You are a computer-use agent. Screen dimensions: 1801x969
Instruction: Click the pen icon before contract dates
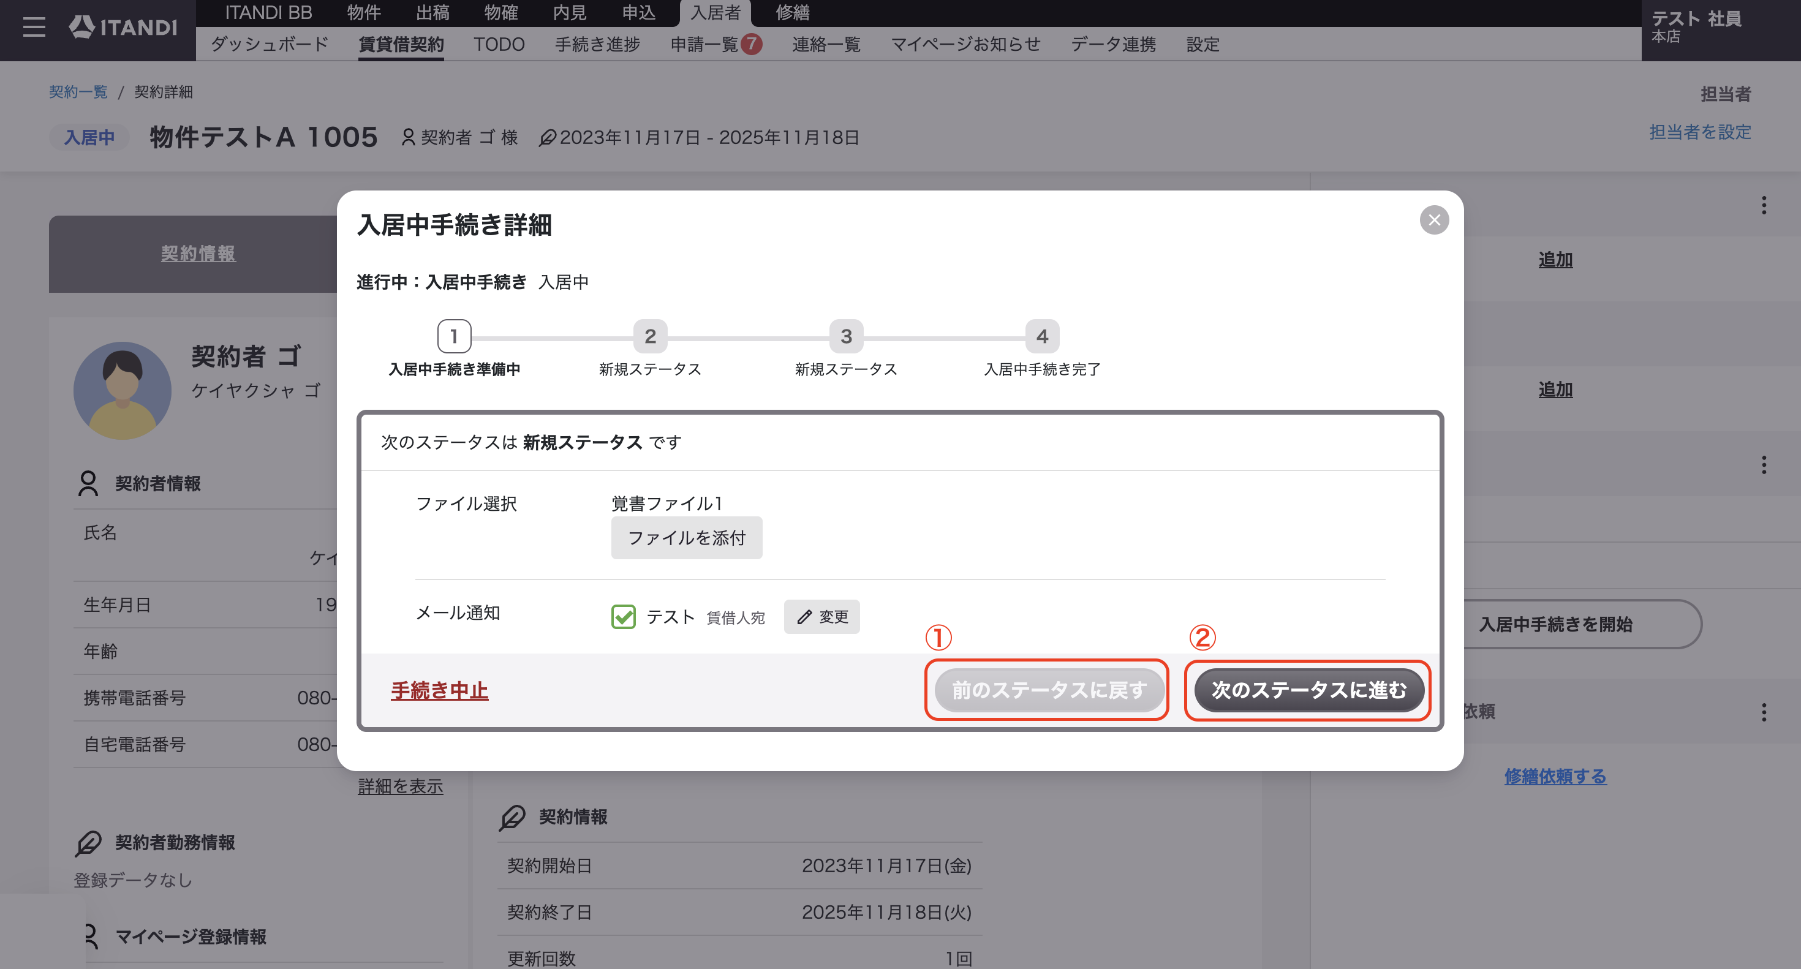(546, 138)
